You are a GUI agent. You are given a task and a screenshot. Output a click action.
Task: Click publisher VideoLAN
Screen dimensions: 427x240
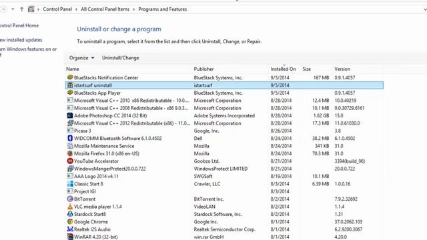205,207
